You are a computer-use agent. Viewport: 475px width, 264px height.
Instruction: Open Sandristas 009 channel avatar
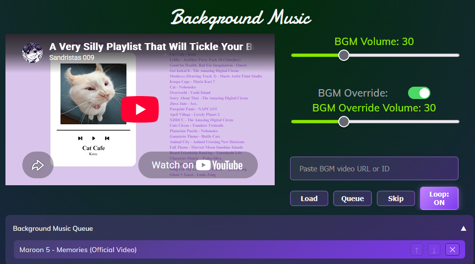[32, 53]
